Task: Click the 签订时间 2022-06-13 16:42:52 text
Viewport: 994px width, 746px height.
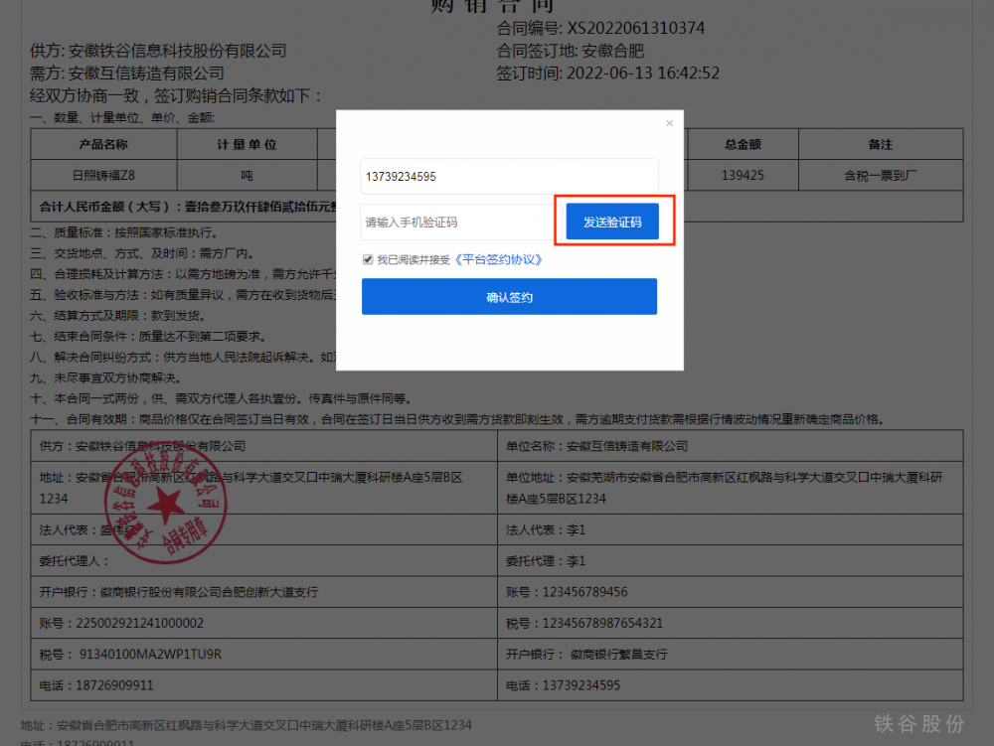Action: point(607,73)
